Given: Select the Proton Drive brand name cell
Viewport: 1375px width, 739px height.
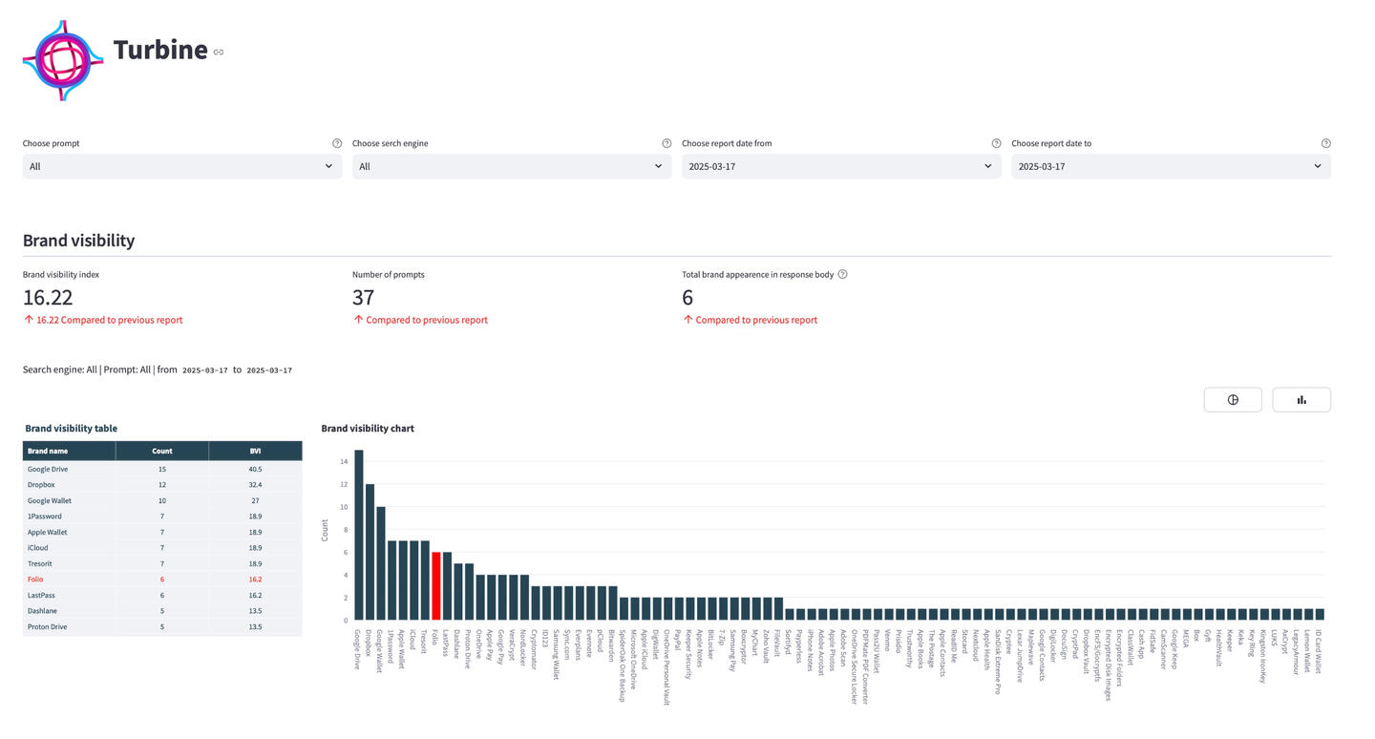Looking at the screenshot, I should coord(69,626).
